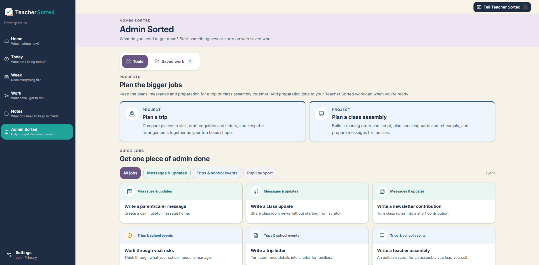Click the Get one piece of admin done heading
539x265 pixels.
pyautogui.click(x=165, y=159)
